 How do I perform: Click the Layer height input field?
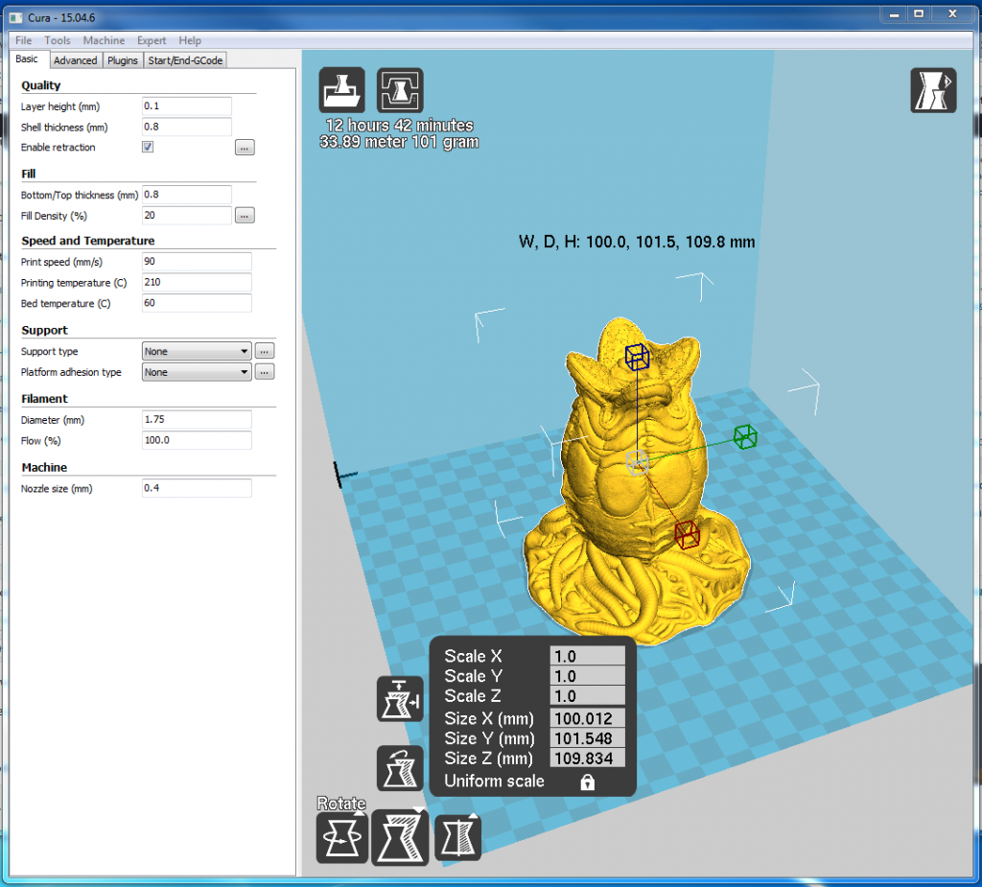click(187, 106)
